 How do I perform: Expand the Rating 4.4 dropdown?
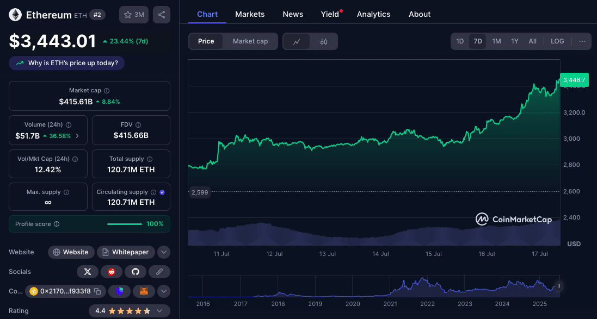[x=130, y=311]
